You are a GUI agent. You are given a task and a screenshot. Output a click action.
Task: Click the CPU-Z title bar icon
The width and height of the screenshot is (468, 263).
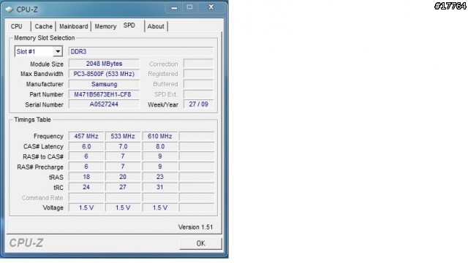pyautogui.click(x=10, y=9)
